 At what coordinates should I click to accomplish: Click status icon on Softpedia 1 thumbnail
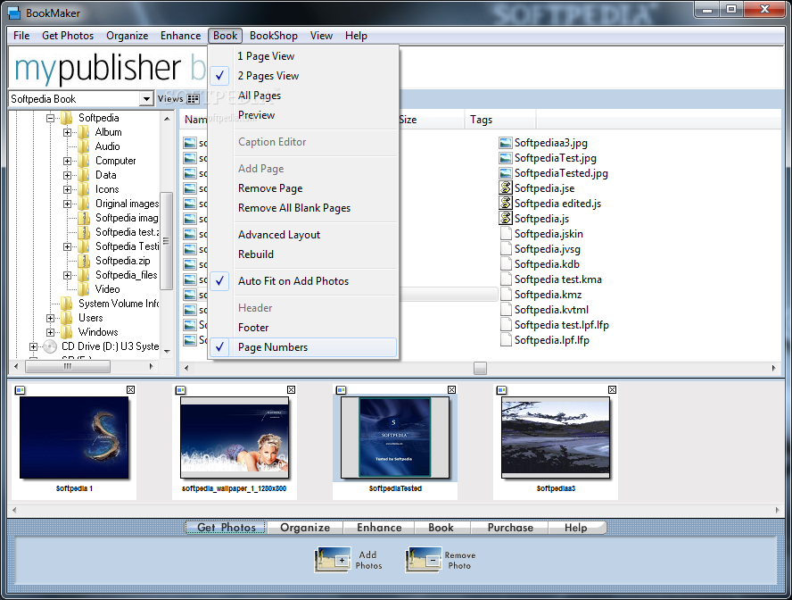click(20, 389)
